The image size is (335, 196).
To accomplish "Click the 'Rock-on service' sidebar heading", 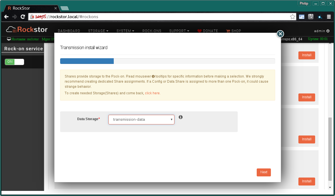I will point(24,49).
